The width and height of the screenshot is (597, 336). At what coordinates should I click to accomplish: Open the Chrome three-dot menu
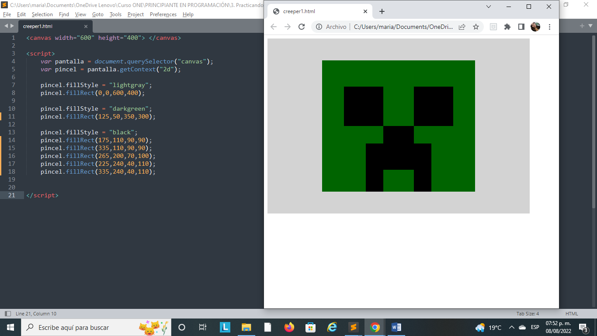[549, 27]
